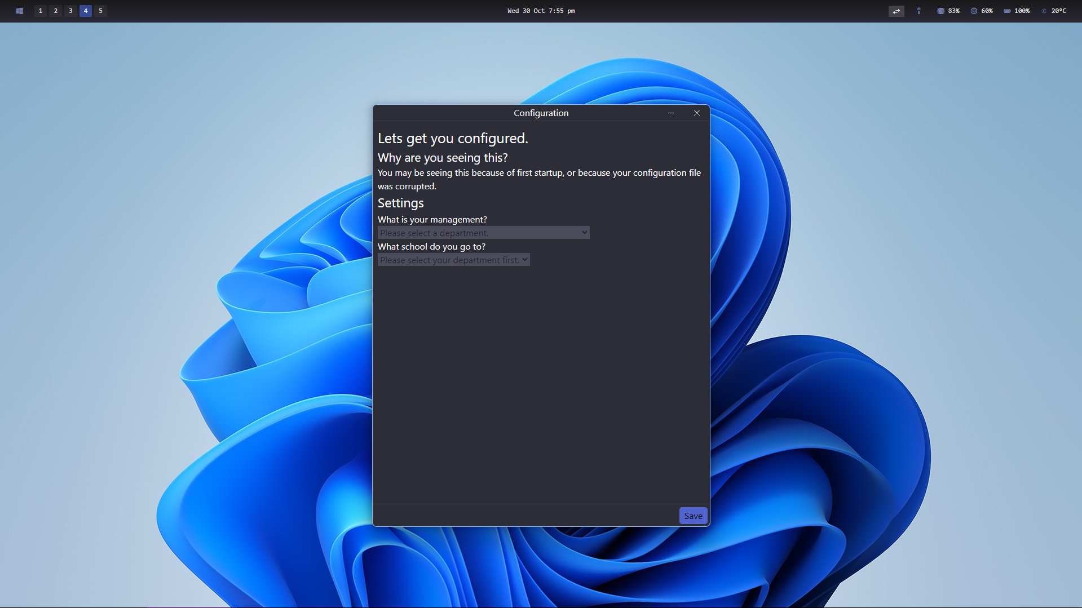
Task: Click the USB plug icon in top bar
Action: [918, 11]
